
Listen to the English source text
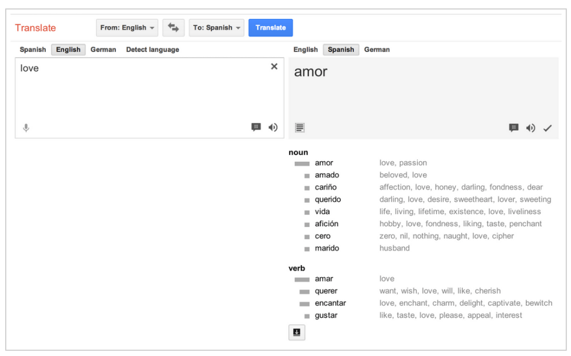[273, 127]
